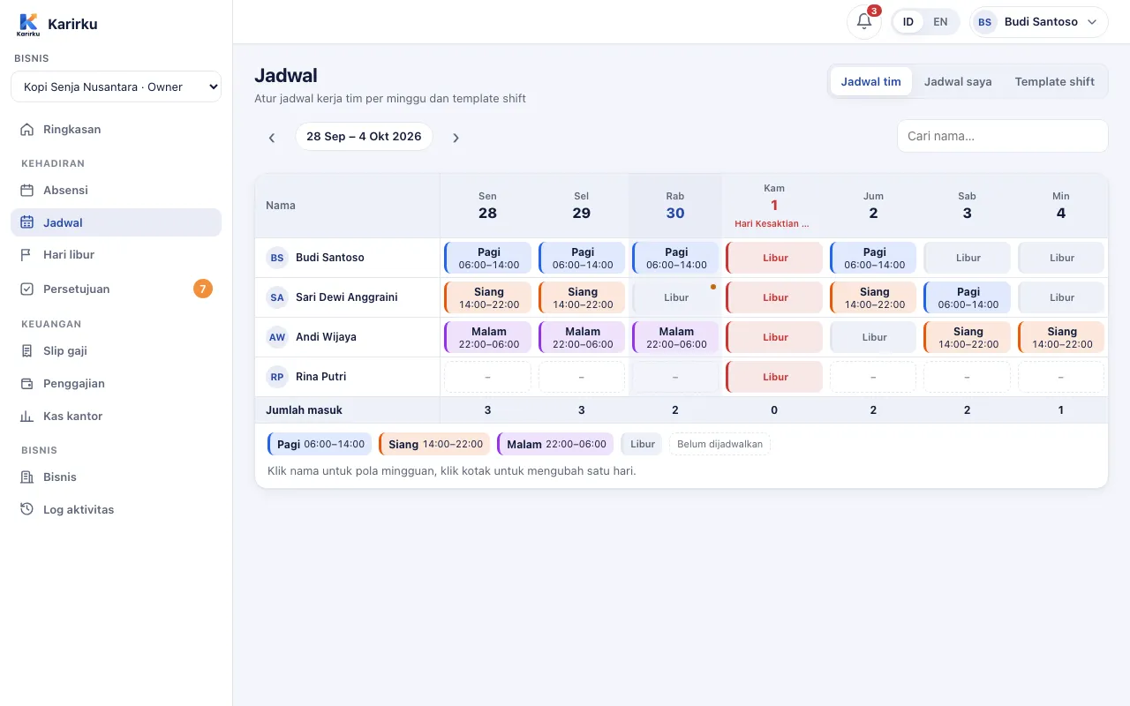Click the Penggajian wallet icon

tap(26, 384)
